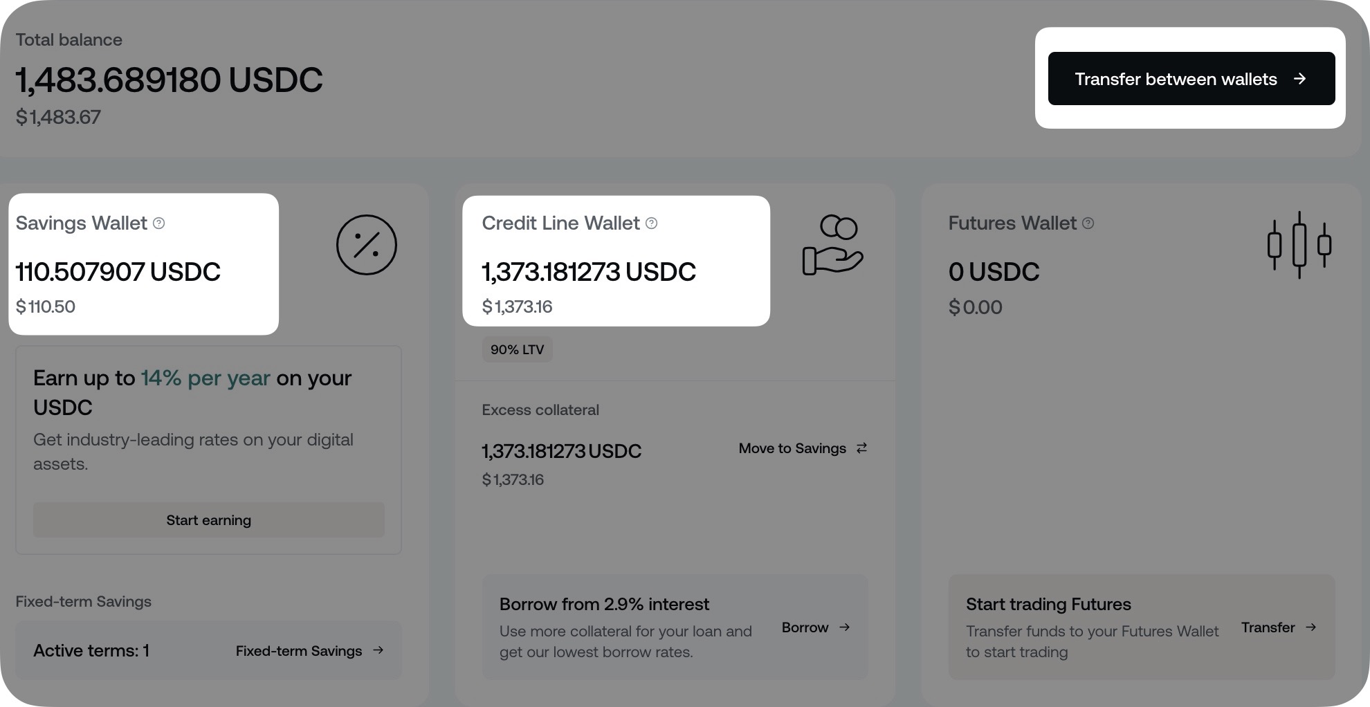Click the arrow beside Transfer in Futures card
Screen dimensions: 1370x707
(1312, 627)
